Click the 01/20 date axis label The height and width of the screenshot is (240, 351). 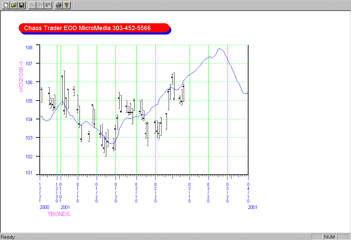(x=96, y=193)
